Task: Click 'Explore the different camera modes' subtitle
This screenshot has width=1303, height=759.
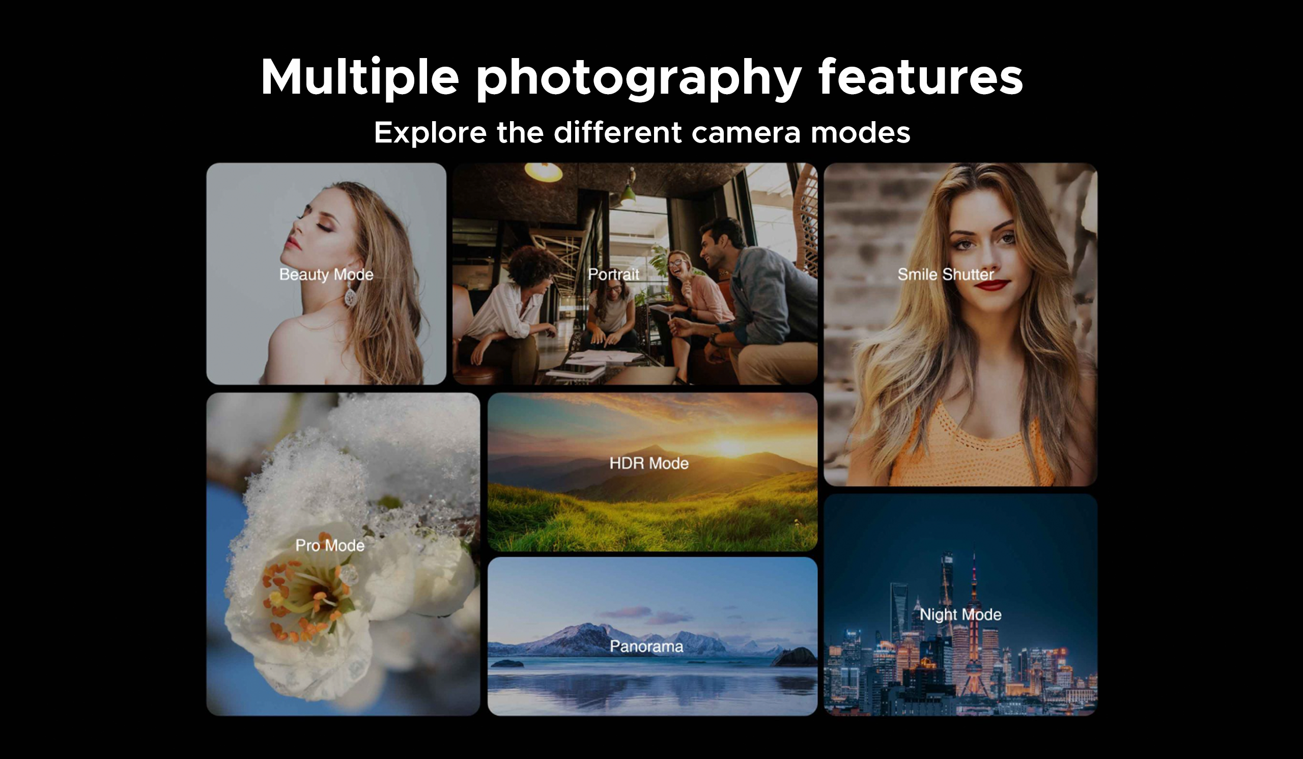Action: click(x=642, y=132)
